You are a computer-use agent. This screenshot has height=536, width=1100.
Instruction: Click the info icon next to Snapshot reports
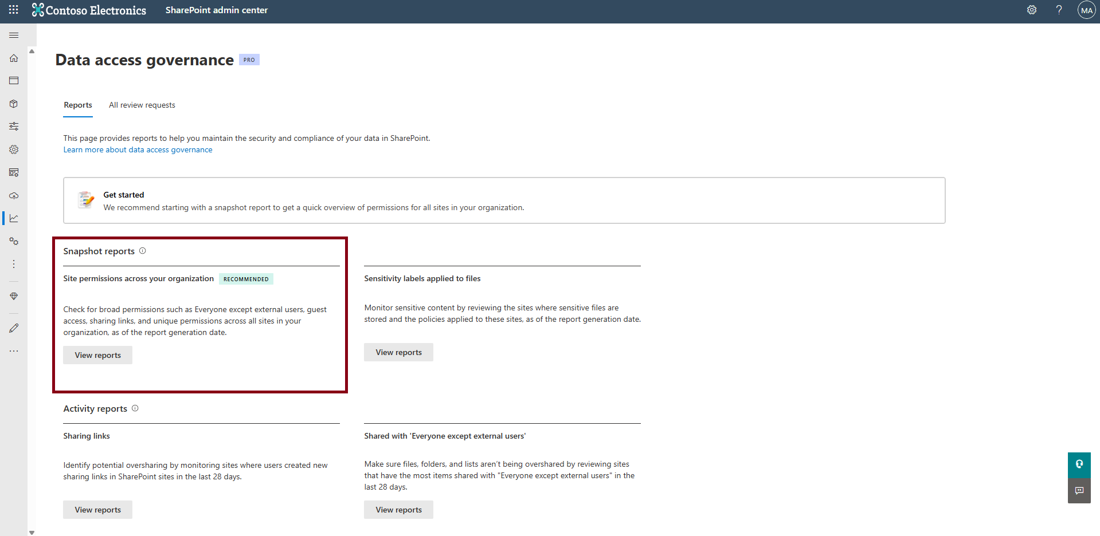tap(143, 251)
